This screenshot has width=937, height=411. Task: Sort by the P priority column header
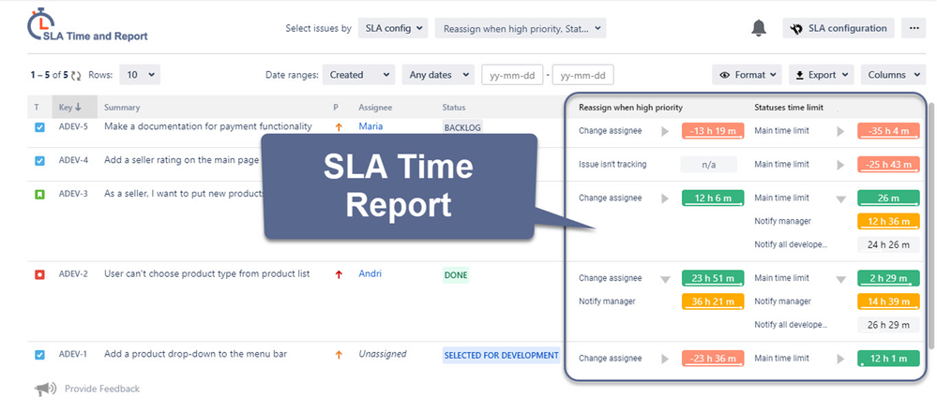point(335,108)
